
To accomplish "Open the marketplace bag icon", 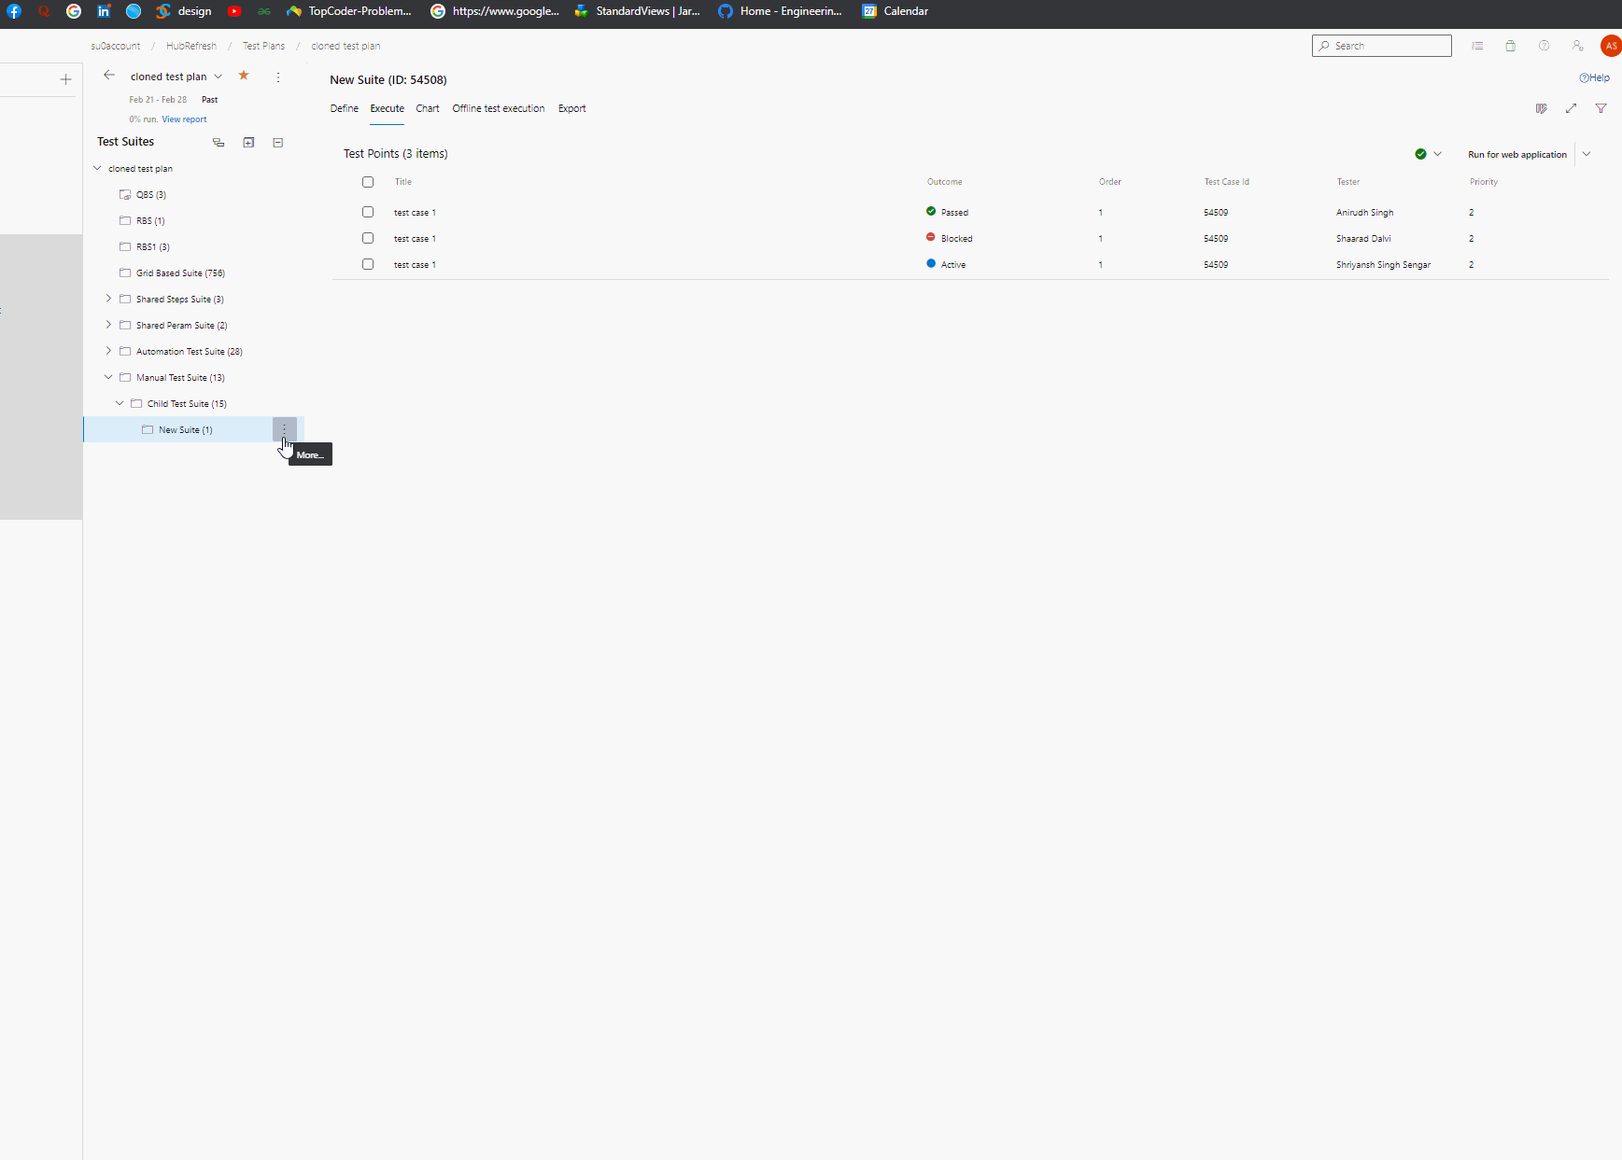I will [1511, 46].
